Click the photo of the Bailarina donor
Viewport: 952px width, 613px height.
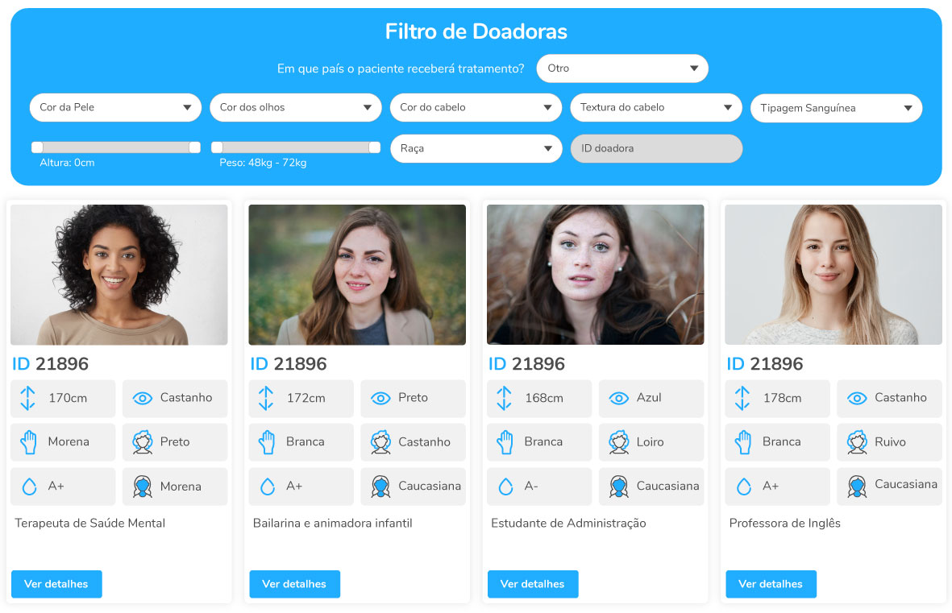[357, 275]
